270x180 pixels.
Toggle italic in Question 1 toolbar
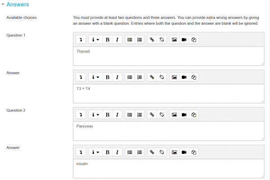coord(117,40)
